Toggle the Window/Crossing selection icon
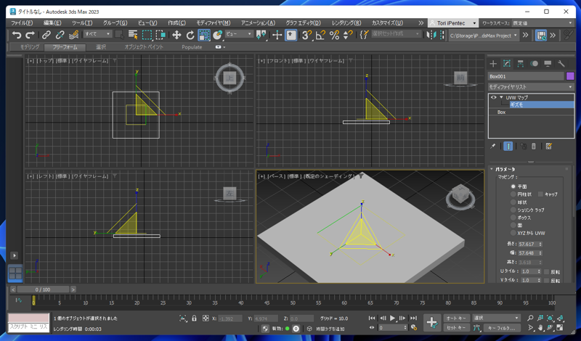This screenshot has width=581, height=341. click(x=161, y=35)
